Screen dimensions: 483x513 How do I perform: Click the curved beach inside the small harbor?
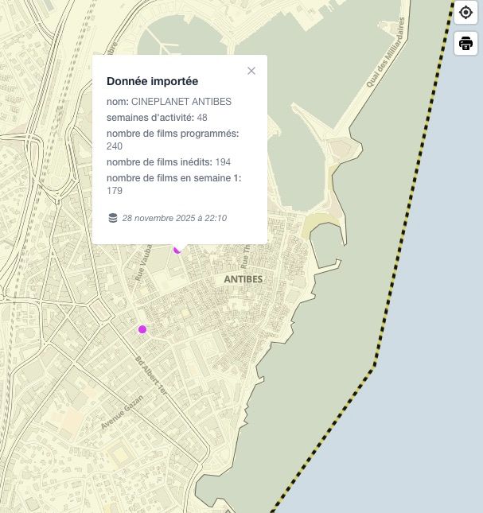point(314,225)
